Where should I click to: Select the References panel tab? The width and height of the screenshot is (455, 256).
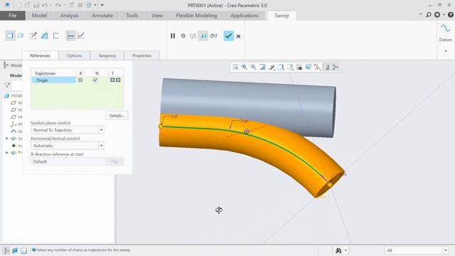pyautogui.click(x=40, y=55)
